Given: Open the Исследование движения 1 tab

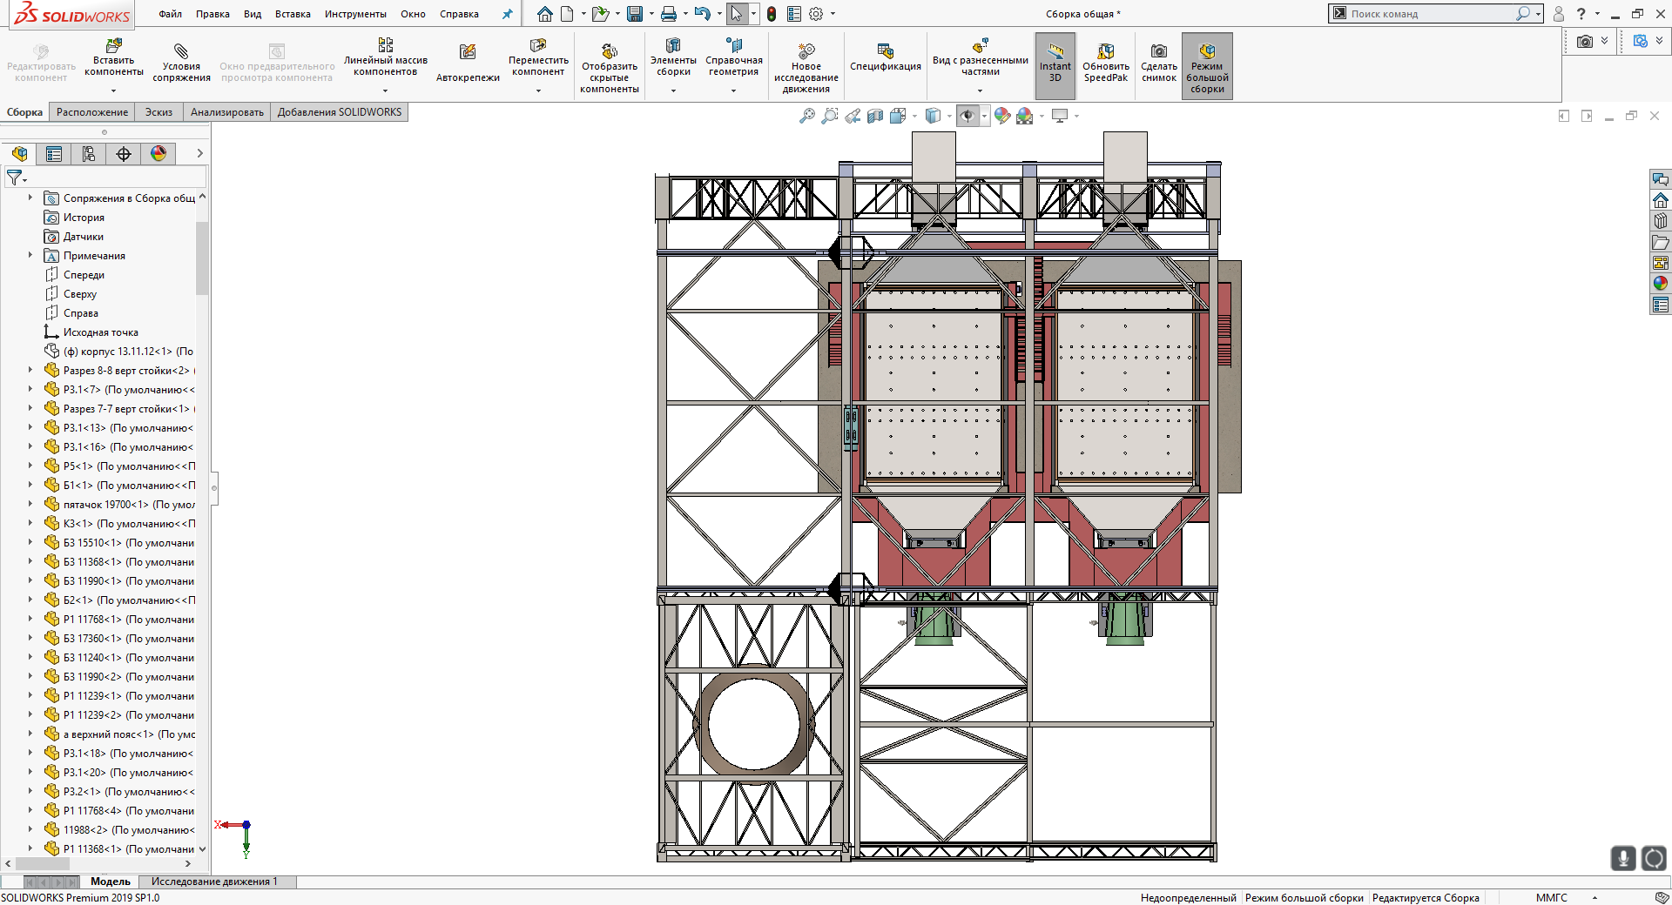Looking at the screenshot, I should 214,882.
